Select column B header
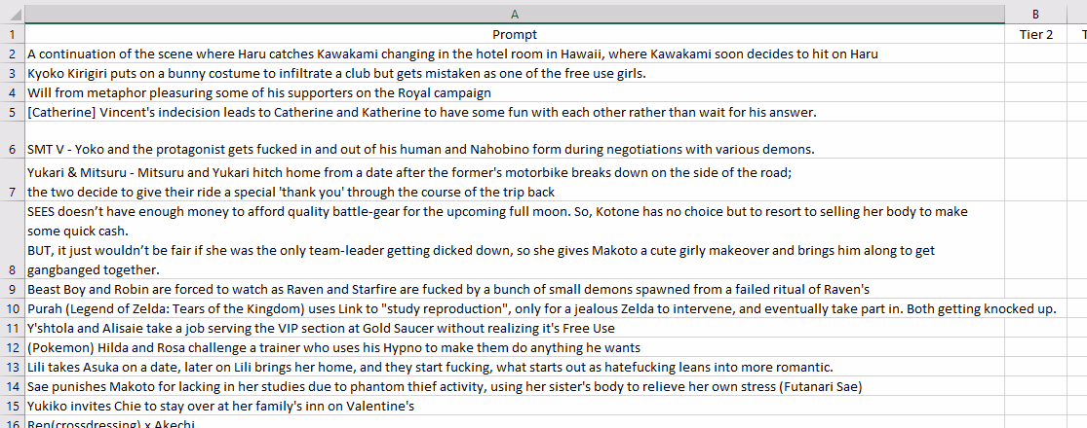1087x428 pixels. pyautogui.click(x=1035, y=14)
